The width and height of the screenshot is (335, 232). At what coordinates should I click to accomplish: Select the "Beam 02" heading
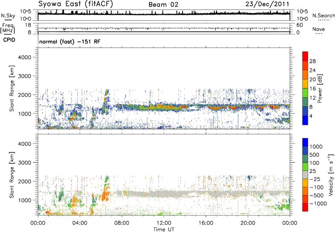click(163, 5)
